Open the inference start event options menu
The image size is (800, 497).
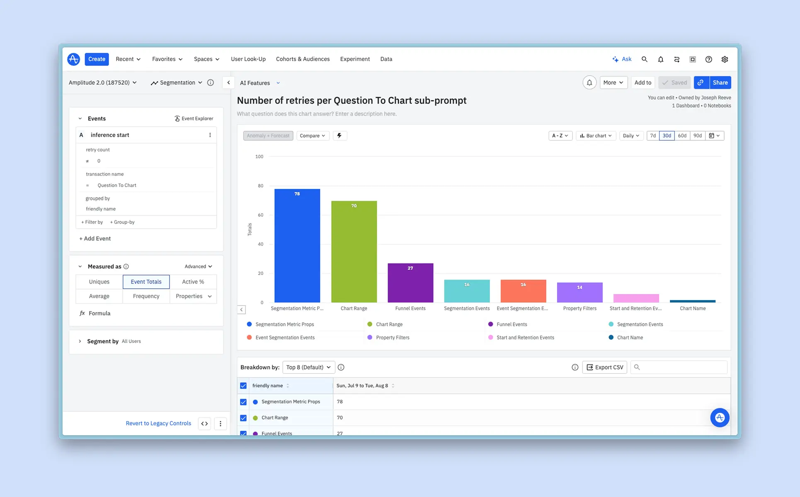pos(210,135)
